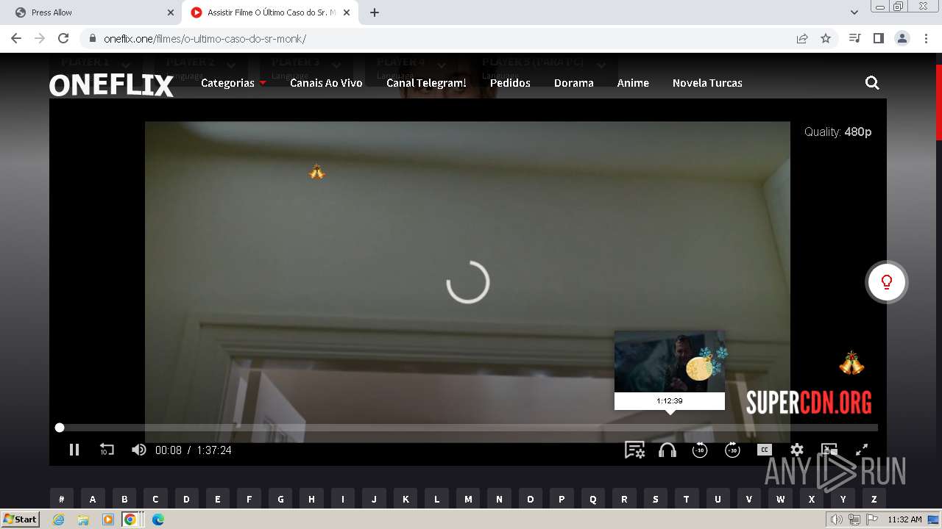Filter by letter P
Screen dimensions: 942x529
(562, 498)
